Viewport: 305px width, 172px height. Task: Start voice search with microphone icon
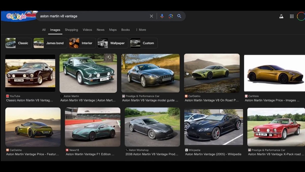tap(162, 16)
